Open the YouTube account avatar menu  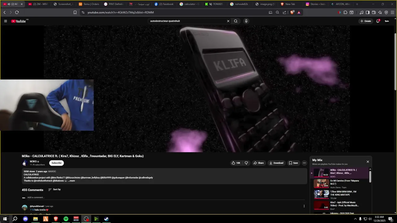pyautogui.click(x=387, y=21)
